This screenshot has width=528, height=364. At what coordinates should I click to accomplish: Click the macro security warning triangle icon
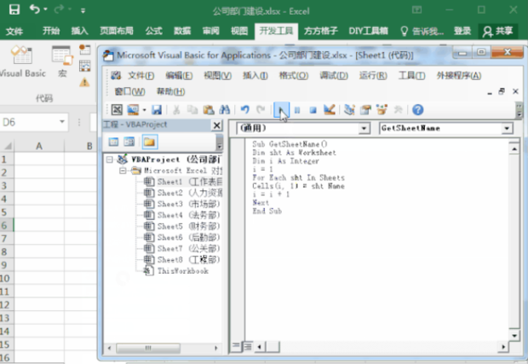click(x=84, y=82)
